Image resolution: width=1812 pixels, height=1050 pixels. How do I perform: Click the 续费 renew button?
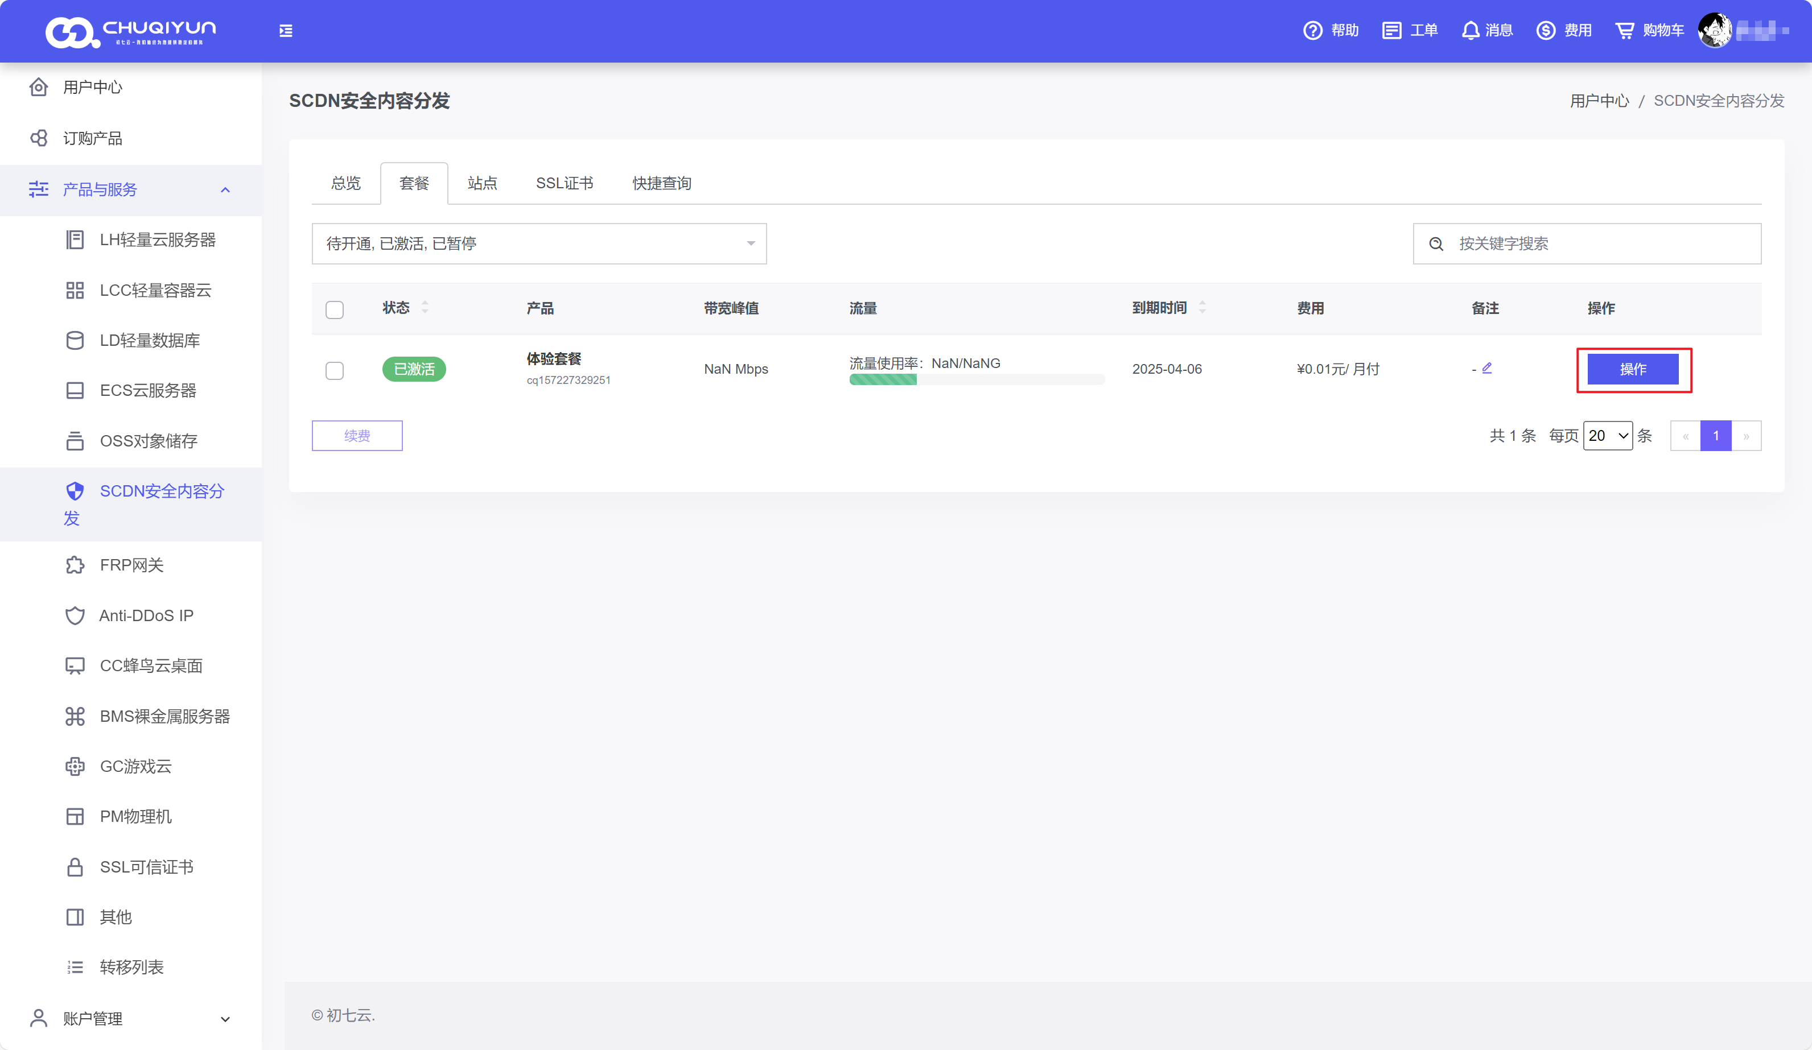tap(357, 436)
